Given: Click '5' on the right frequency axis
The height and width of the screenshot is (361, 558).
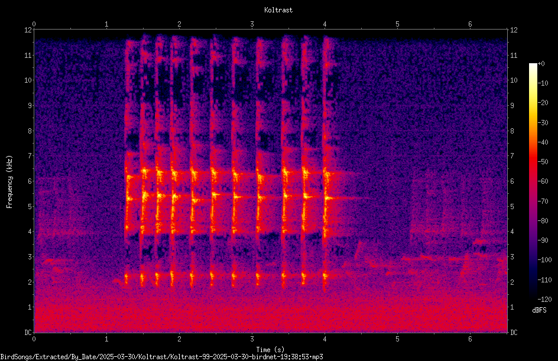Looking at the screenshot, I should coord(512,206).
